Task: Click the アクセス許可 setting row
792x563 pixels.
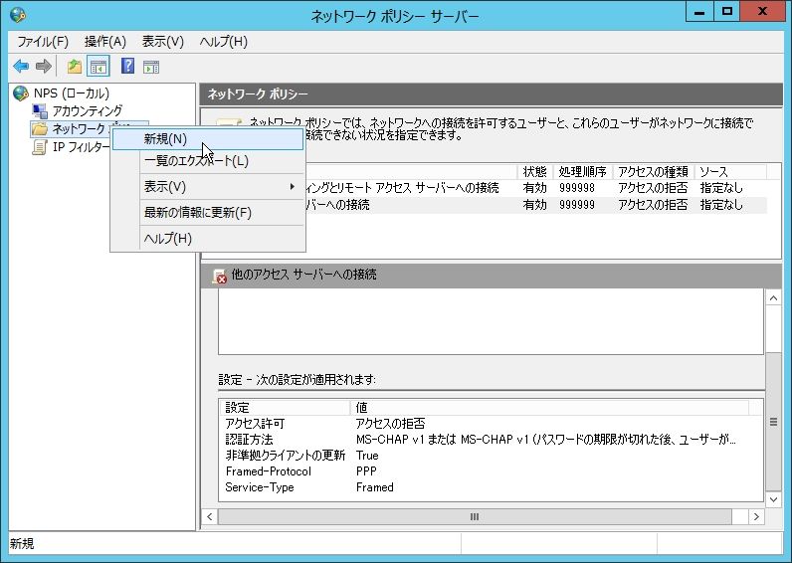Action: tap(491, 423)
